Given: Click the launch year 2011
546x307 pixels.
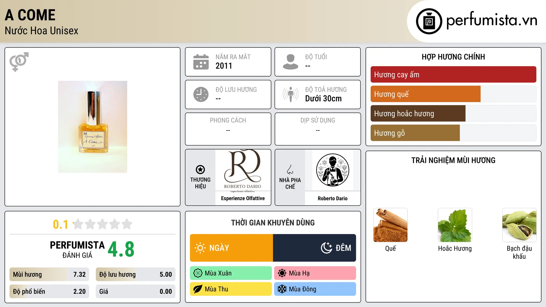Looking at the screenshot, I should [224, 66].
